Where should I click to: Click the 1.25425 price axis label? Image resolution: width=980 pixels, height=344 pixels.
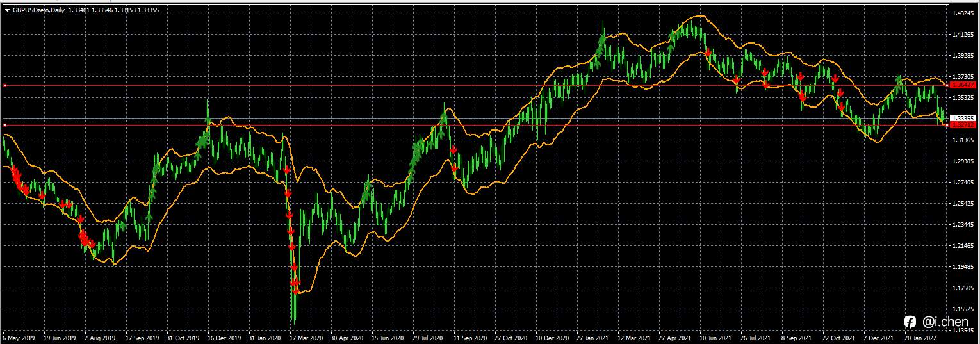[963, 204]
